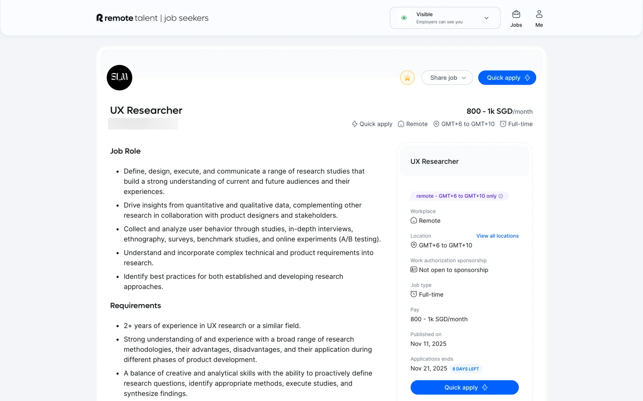Expand the Visible status dropdown chevron
Image resolution: width=643 pixels, height=401 pixels.
click(486, 18)
